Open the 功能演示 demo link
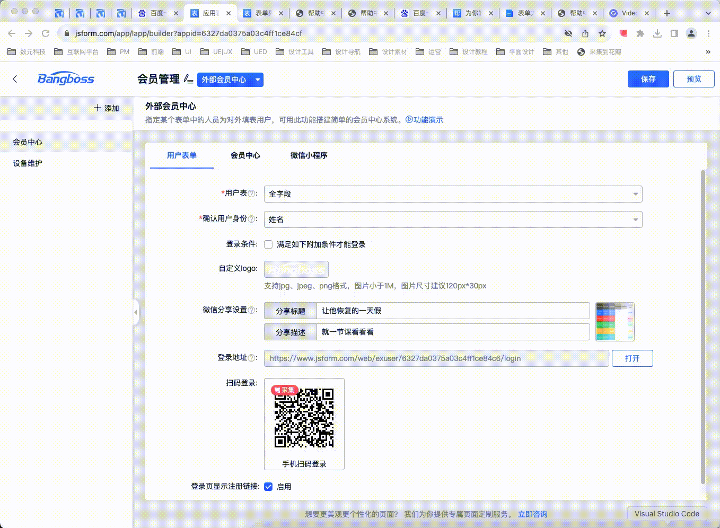 click(424, 120)
